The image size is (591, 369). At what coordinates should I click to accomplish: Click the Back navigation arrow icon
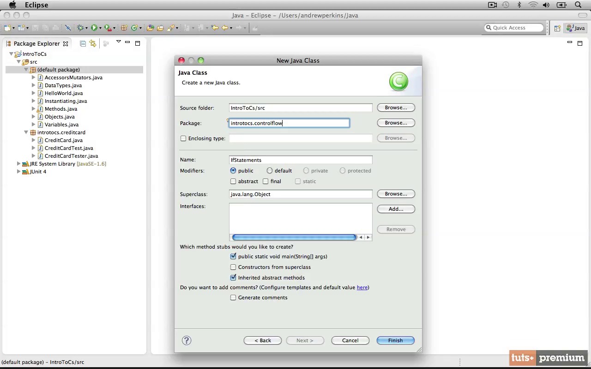pyautogui.click(x=225, y=28)
